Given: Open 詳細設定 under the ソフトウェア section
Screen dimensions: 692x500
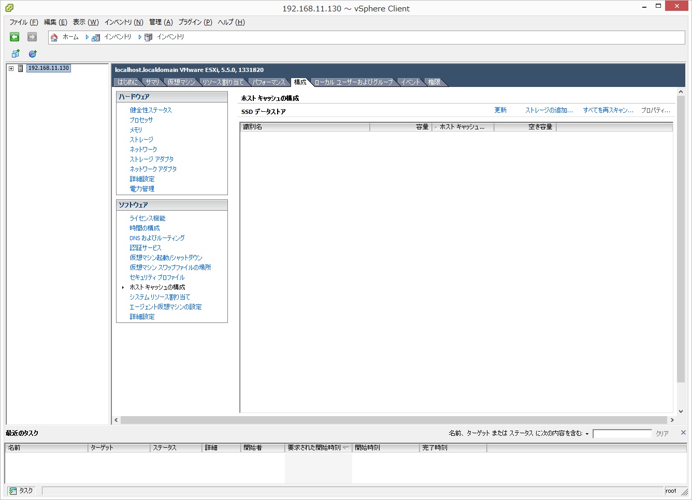Looking at the screenshot, I should (x=142, y=317).
